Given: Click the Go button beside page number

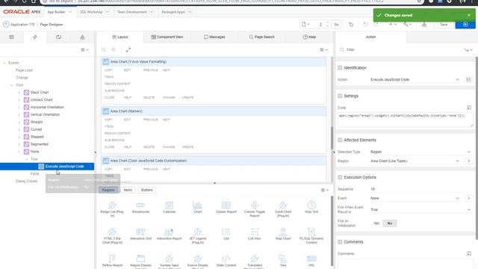Looking at the screenshot, I should [x=336, y=25].
